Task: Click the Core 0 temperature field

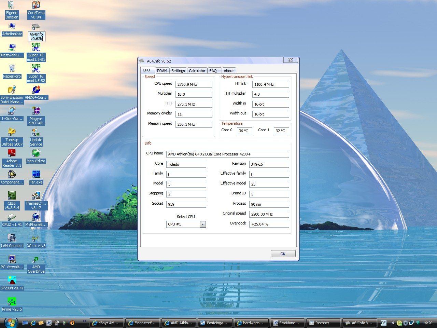Action: (244, 131)
